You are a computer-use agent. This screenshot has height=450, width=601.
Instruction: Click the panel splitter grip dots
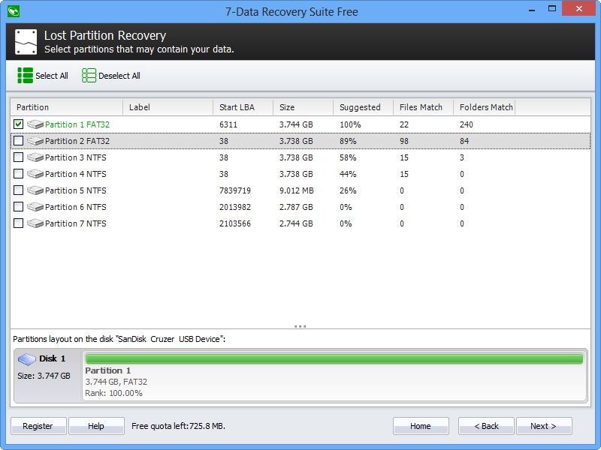tap(300, 326)
